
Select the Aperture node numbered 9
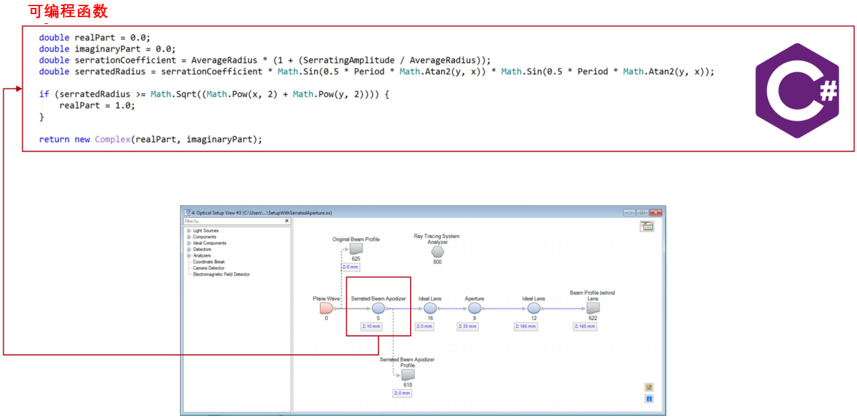click(x=474, y=308)
